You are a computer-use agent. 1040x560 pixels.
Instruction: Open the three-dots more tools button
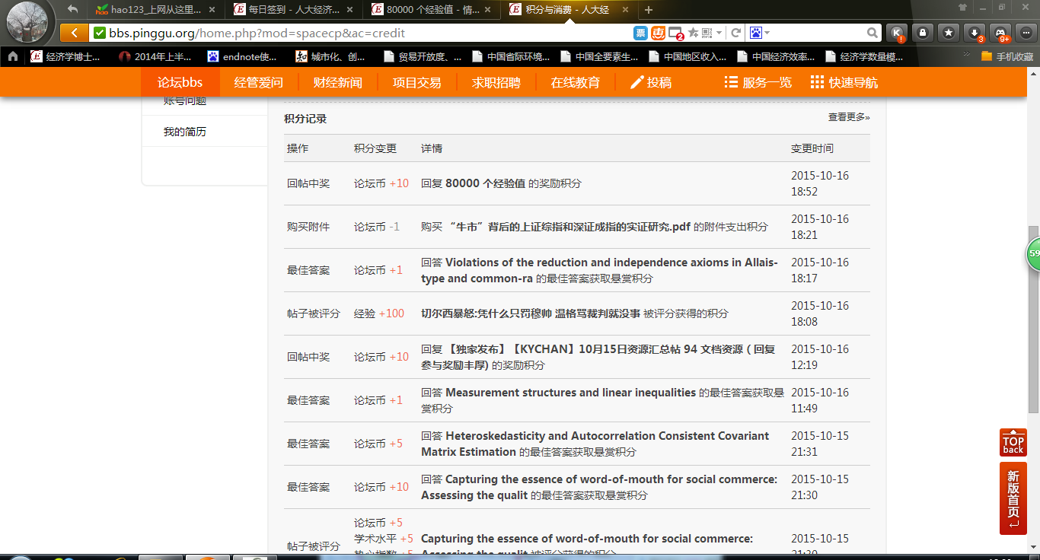(1026, 33)
